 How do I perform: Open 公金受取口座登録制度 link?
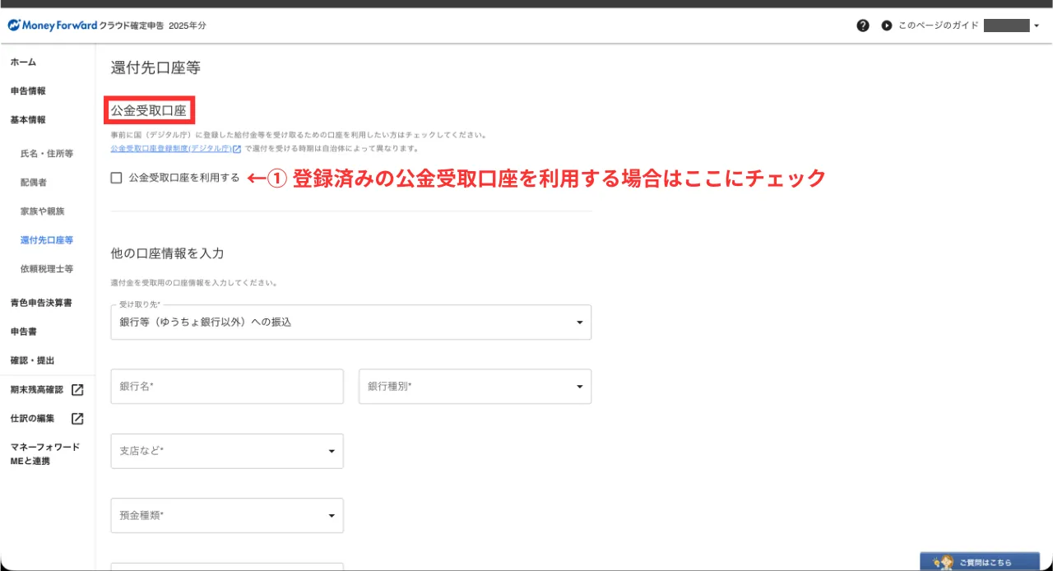171,149
